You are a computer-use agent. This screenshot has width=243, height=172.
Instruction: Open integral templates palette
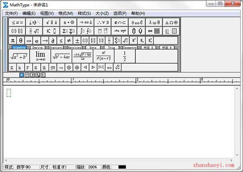[85, 31]
